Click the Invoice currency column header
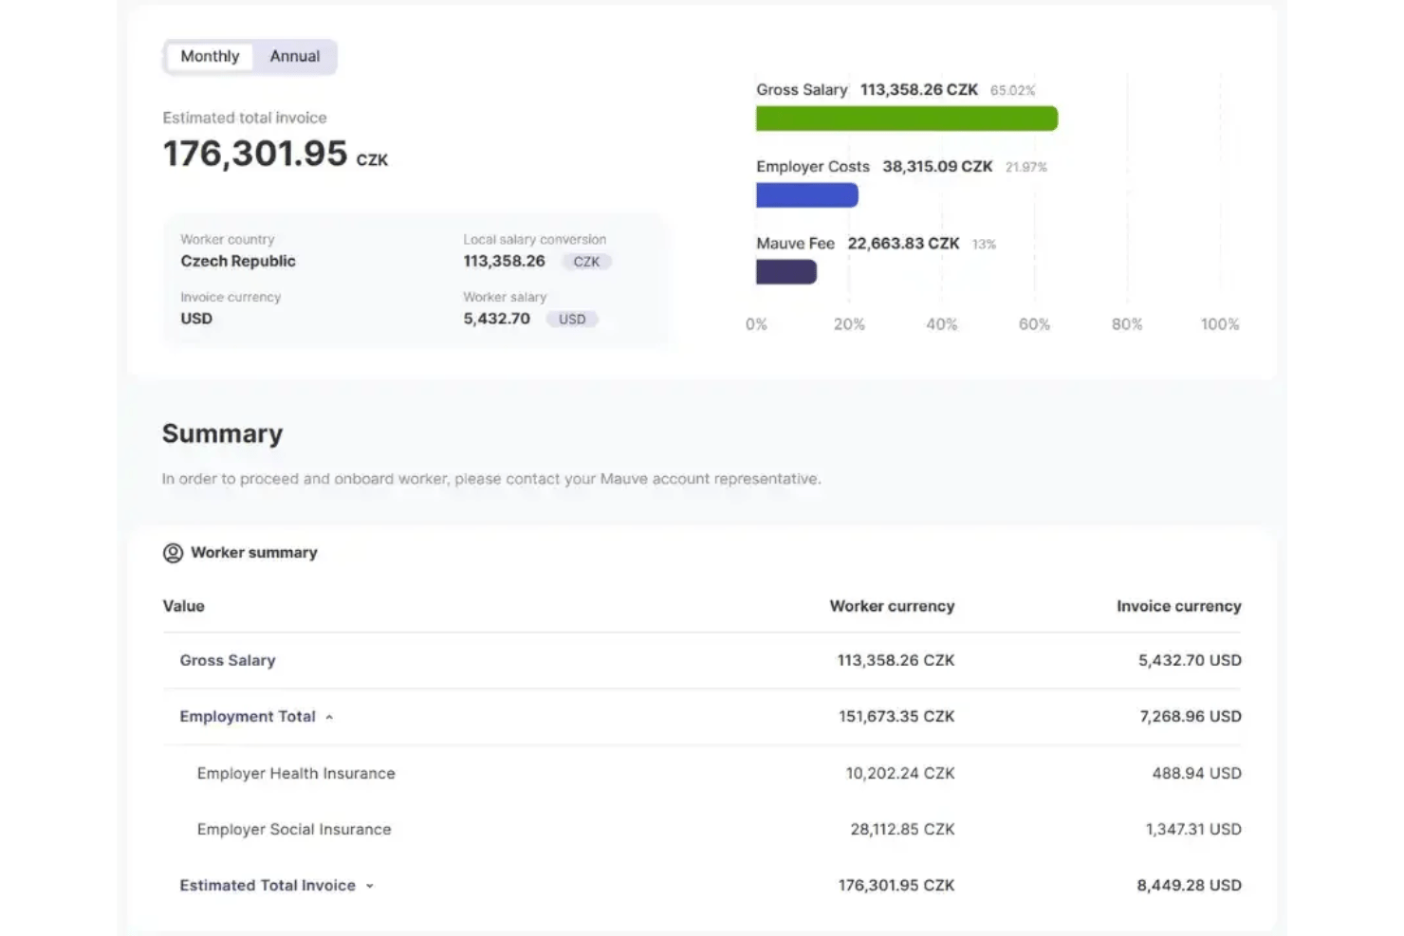The width and height of the screenshot is (1404, 936). [x=1178, y=606]
